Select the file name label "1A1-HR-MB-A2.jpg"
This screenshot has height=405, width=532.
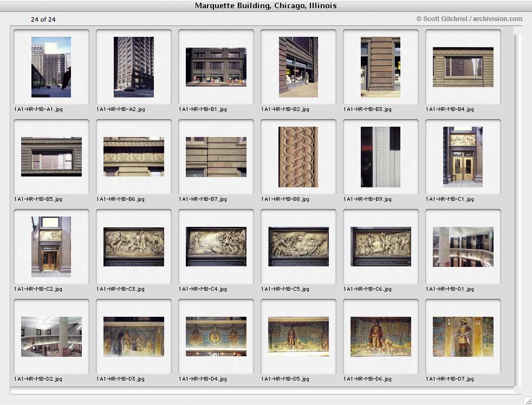click(x=121, y=109)
